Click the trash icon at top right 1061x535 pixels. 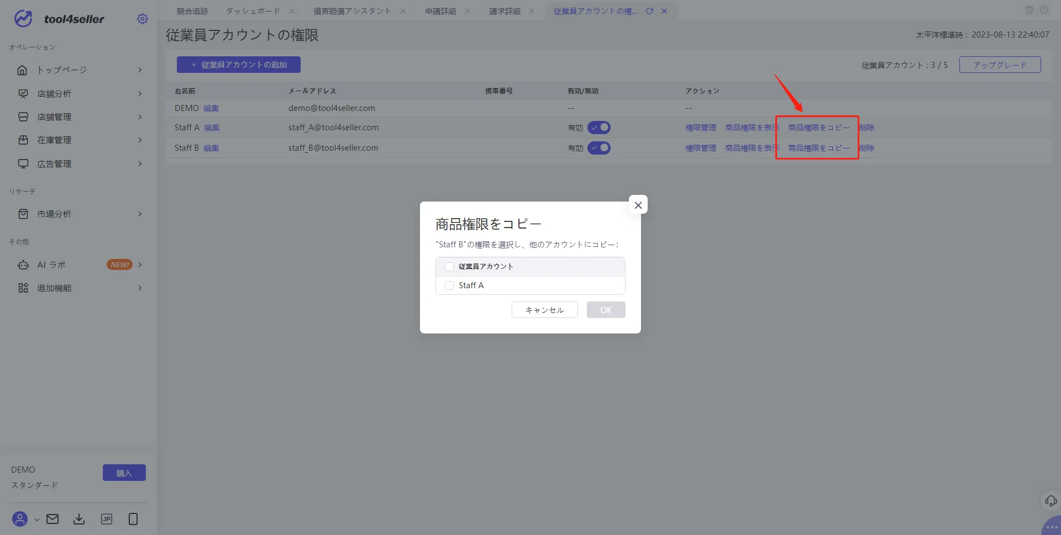[1030, 10]
